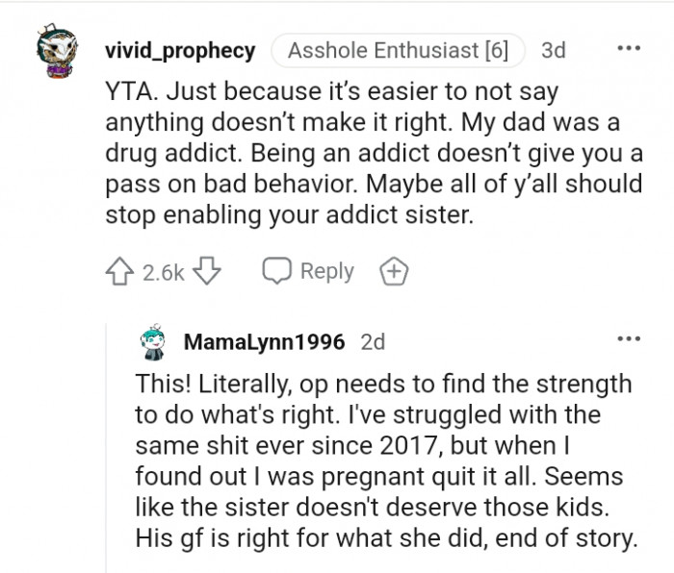The width and height of the screenshot is (674, 573).
Task: Give an award using the plus badge icon
Action: pyautogui.click(x=395, y=272)
